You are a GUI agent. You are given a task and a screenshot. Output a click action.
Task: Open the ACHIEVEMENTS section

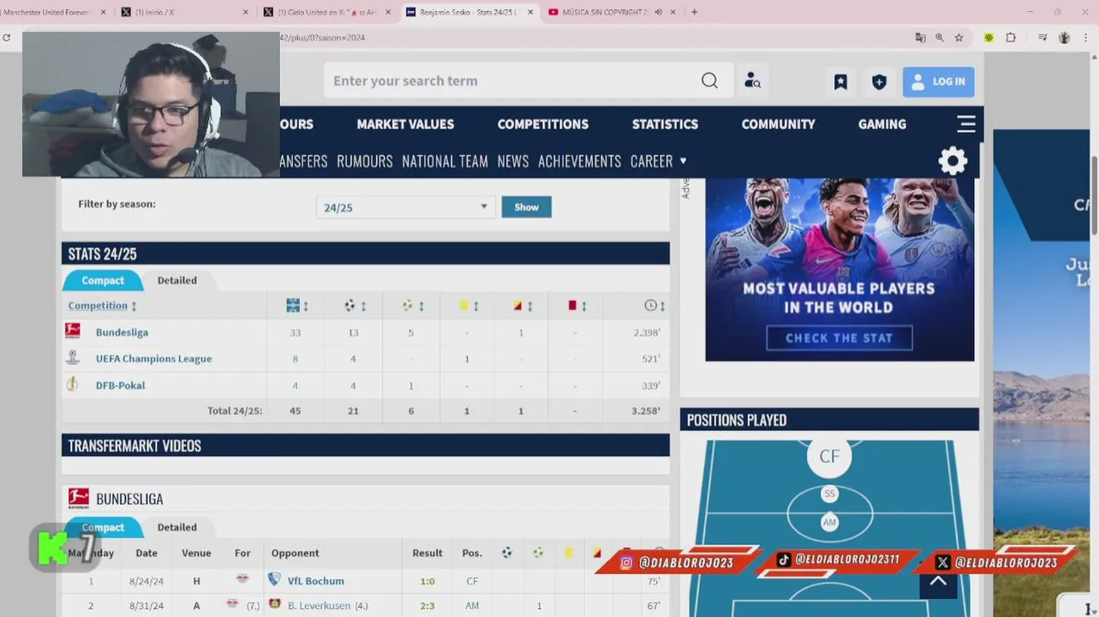[x=579, y=161]
